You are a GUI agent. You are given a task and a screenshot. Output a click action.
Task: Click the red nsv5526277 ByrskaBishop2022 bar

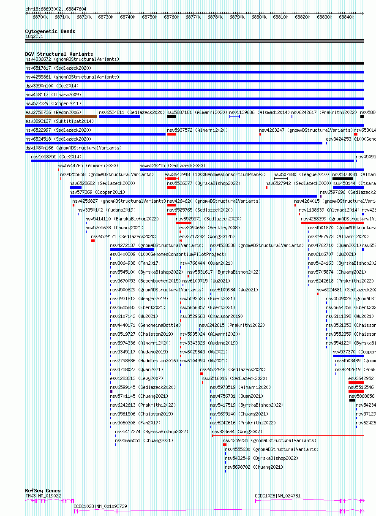(171, 187)
